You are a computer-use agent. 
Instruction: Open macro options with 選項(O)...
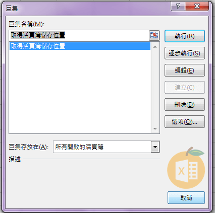tap(185, 122)
